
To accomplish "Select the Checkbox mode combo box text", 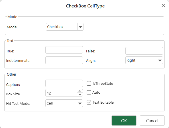I will [x=55, y=27].
